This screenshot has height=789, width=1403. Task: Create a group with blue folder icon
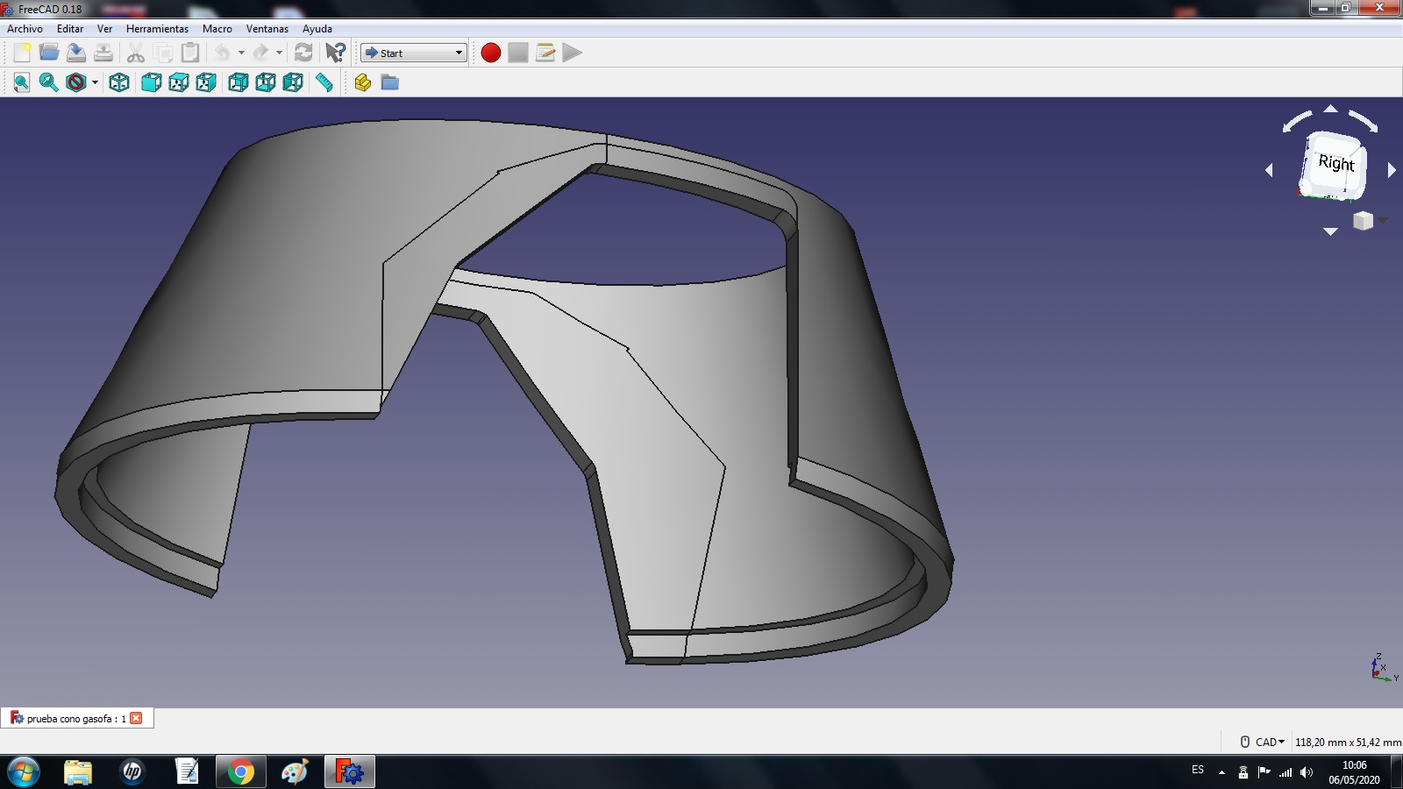[x=390, y=82]
